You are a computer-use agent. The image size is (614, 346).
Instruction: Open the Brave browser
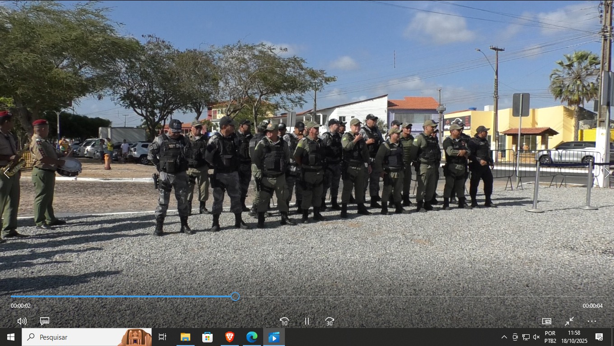[x=230, y=337]
